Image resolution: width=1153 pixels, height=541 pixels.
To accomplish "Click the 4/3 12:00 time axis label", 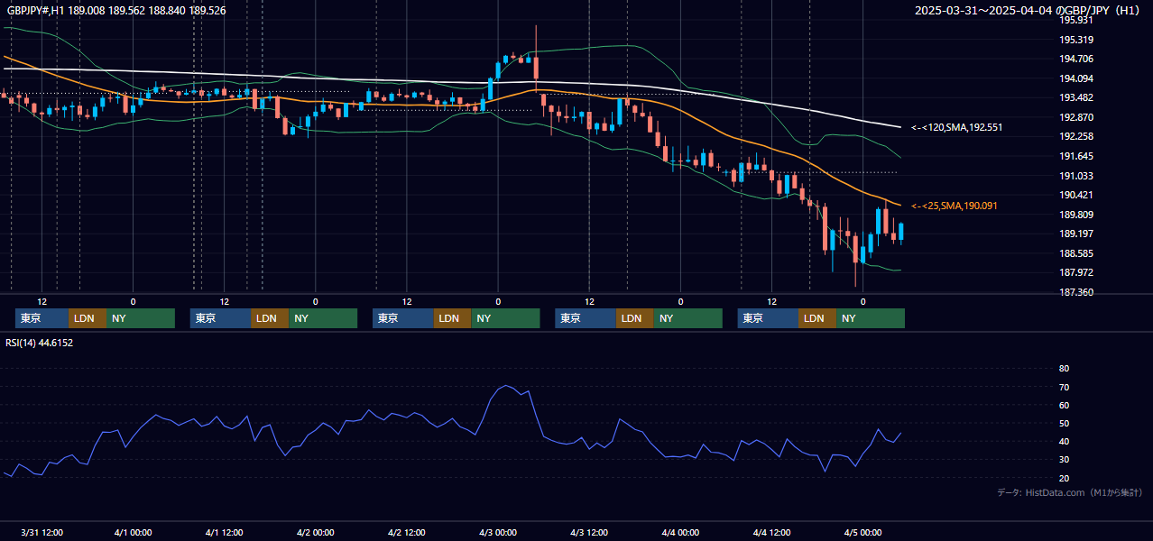I will click(x=589, y=533).
